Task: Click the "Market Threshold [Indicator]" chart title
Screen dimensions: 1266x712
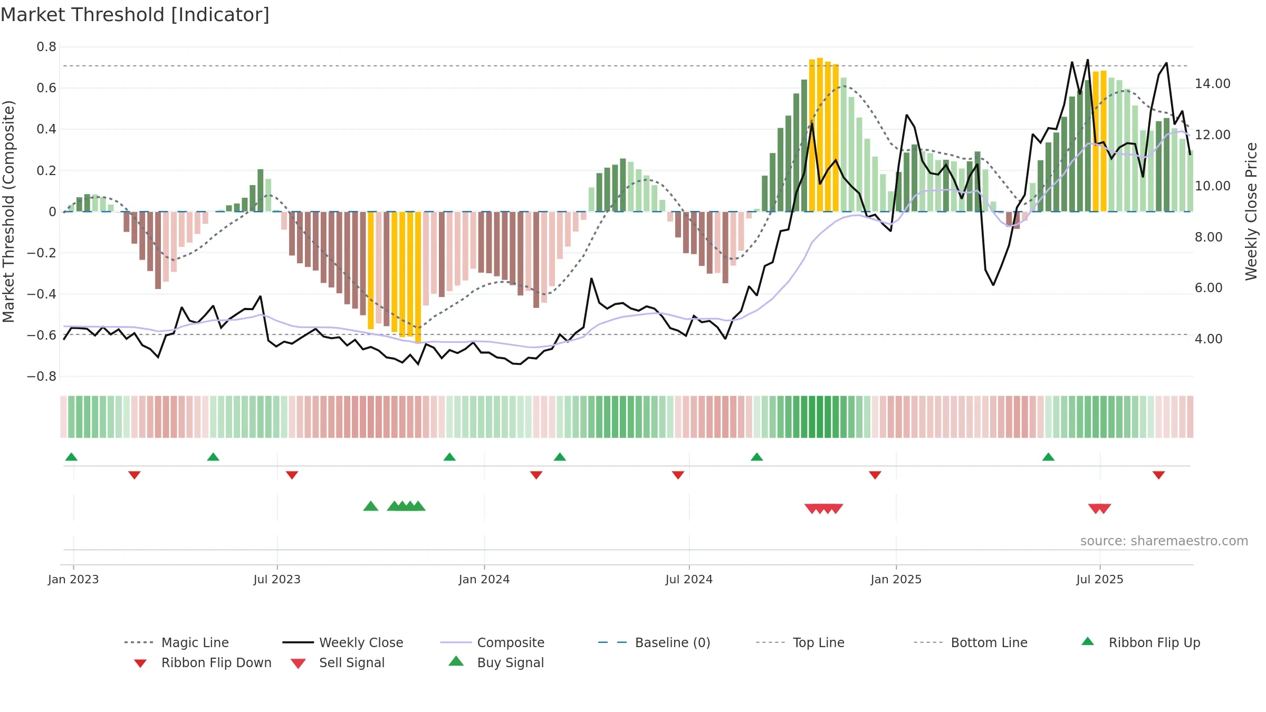Action: tap(135, 15)
